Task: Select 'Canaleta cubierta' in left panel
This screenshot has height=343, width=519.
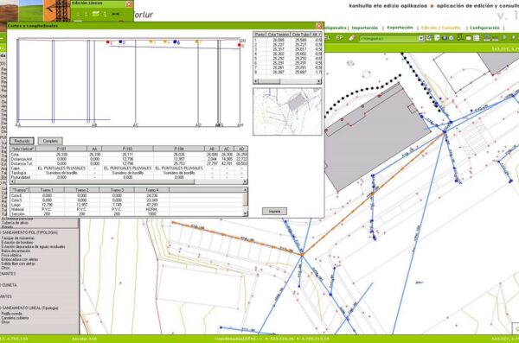Action: point(16,318)
